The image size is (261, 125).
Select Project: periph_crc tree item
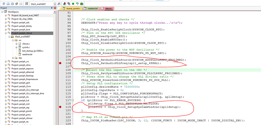(20, 61)
